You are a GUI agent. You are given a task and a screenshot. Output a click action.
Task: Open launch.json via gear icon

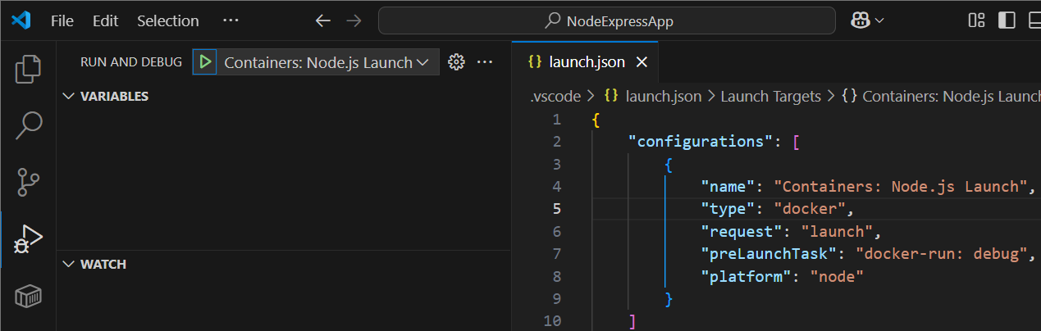pyautogui.click(x=457, y=62)
